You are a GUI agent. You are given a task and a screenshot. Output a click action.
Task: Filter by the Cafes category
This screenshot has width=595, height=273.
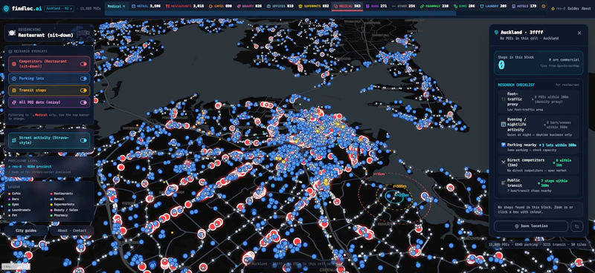pyautogui.click(x=220, y=7)
